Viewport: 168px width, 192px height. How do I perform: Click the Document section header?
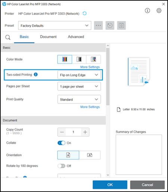(53, 120)
